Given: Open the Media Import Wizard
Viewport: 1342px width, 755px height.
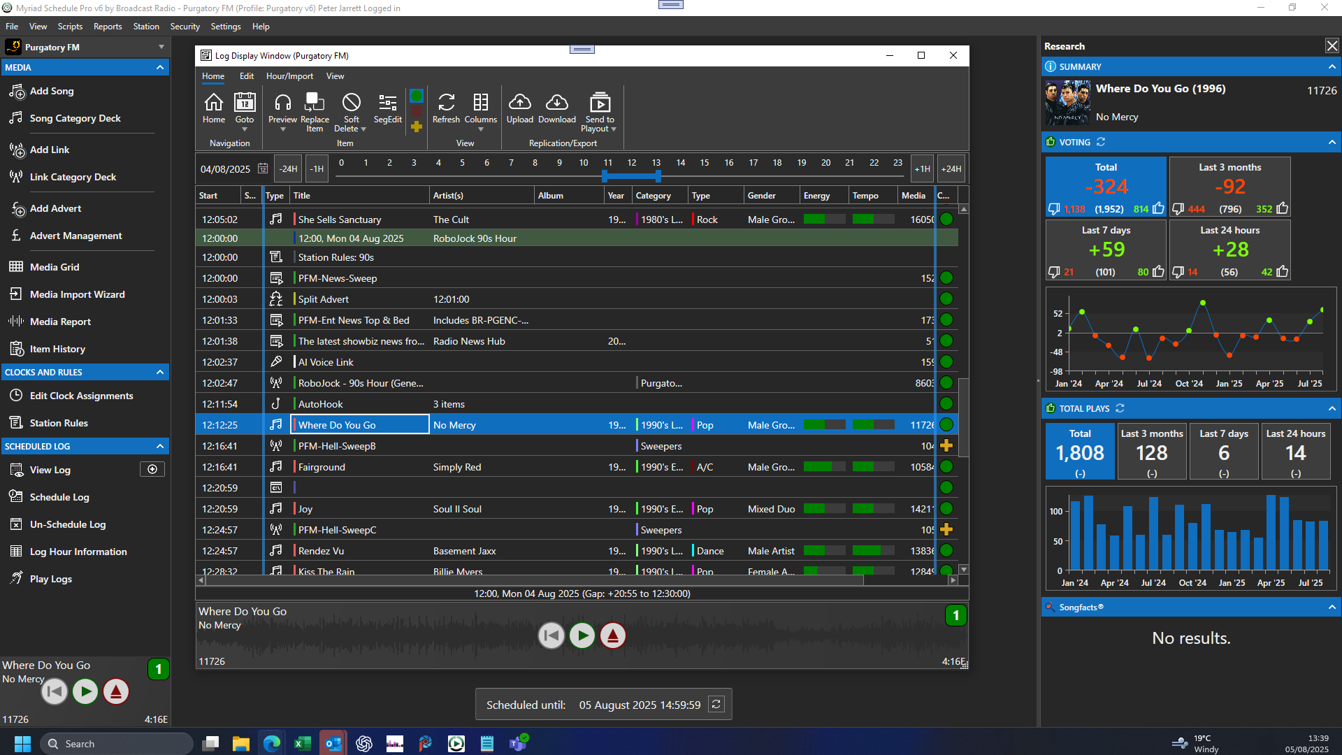Looking at the screenshot, I should pyautogui.click(x=77, y=294).
